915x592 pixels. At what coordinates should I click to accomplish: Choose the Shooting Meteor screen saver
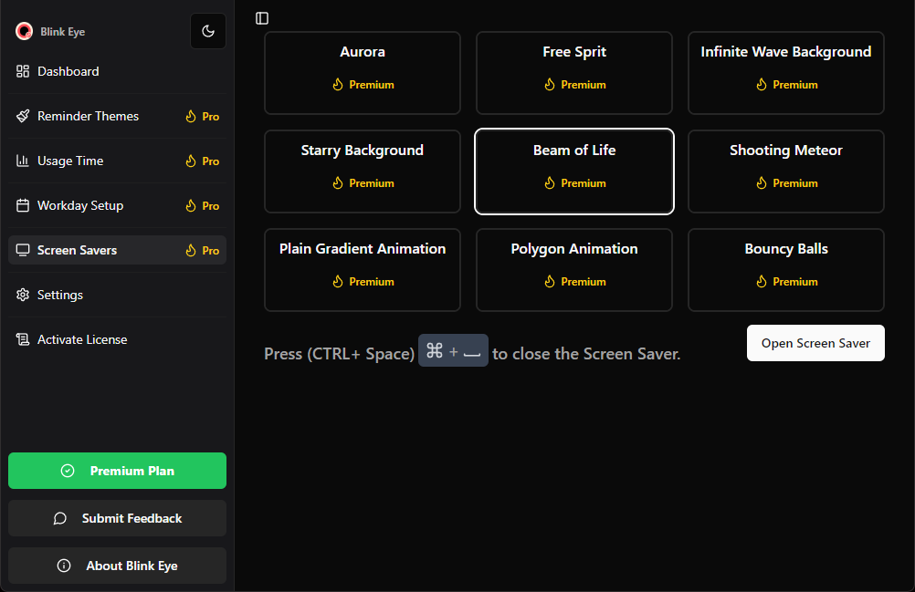(x=785, y=171)
